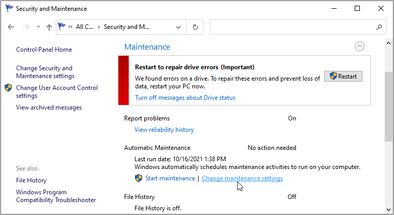This screenshot has height=215, width=394.
Task: Click the vertical scrollbar thumb
Action: tap(388, 107)
